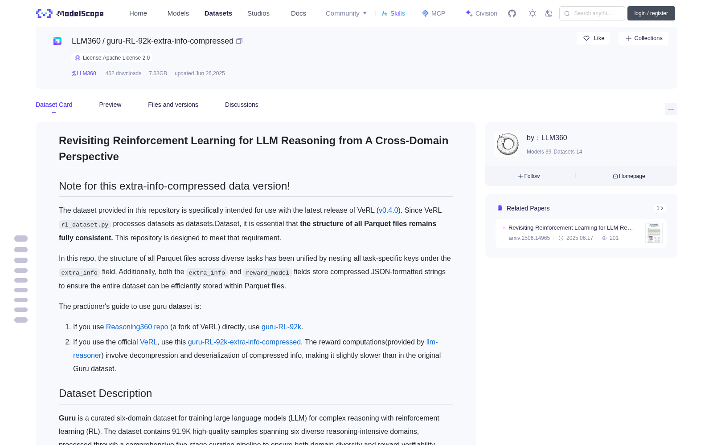This screenshot has width=713, height=445.
Task: Open the guru-RL-92k-extra-info-compressed link
Action: click(244, 342)
